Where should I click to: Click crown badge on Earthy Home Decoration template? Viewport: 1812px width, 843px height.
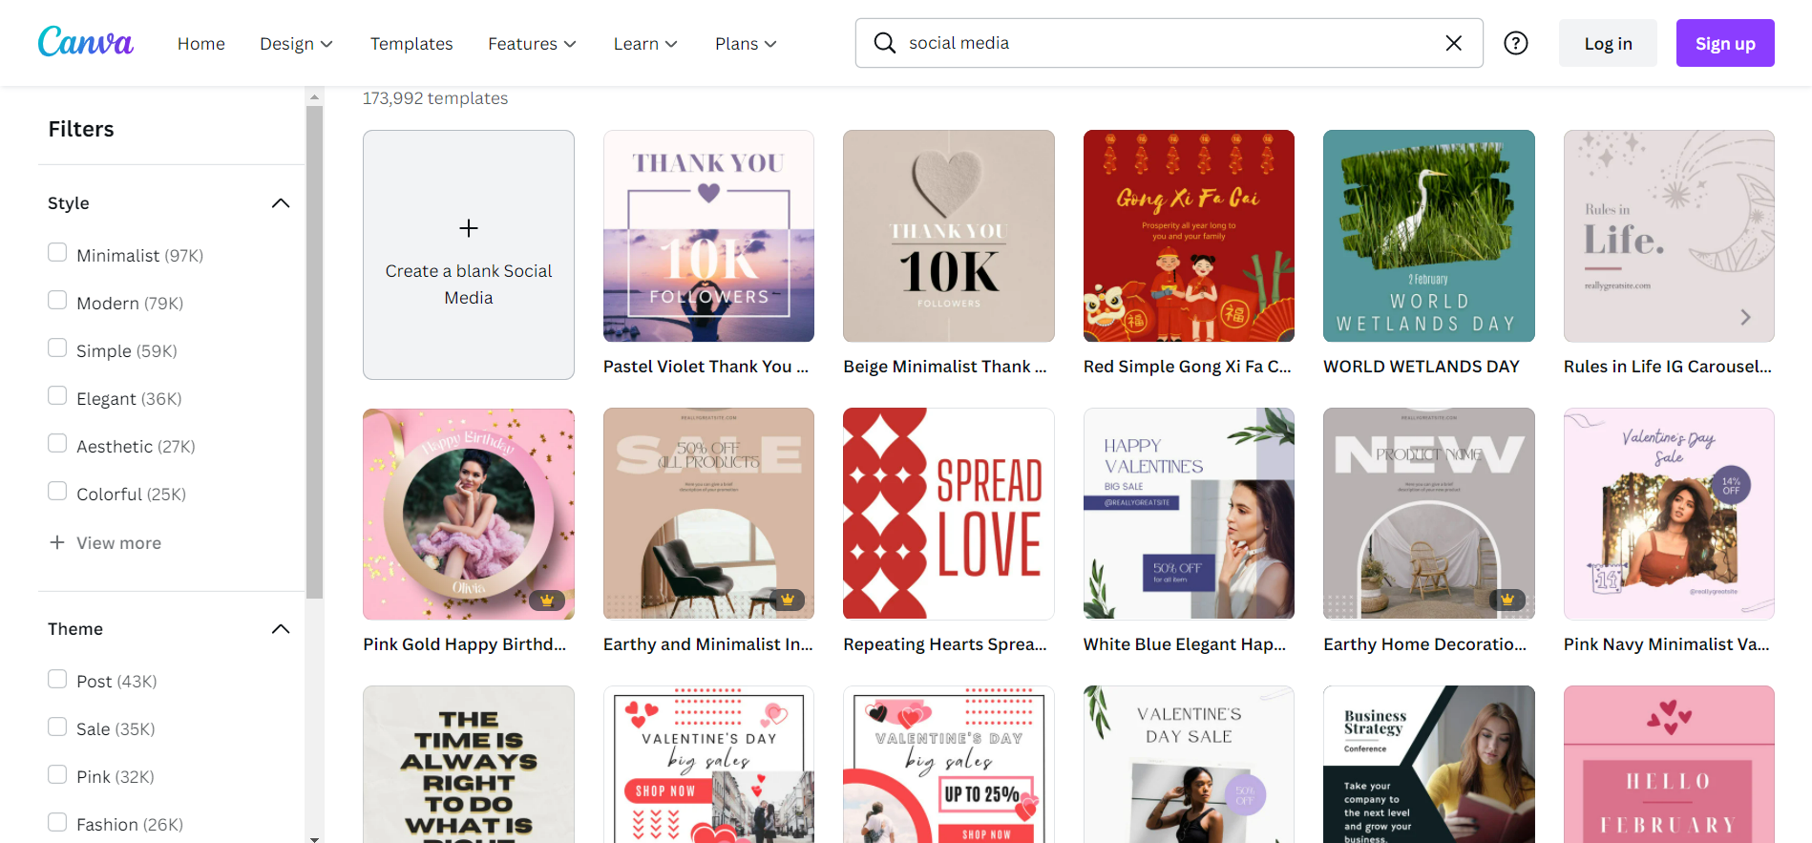[x=1507, y=601]
